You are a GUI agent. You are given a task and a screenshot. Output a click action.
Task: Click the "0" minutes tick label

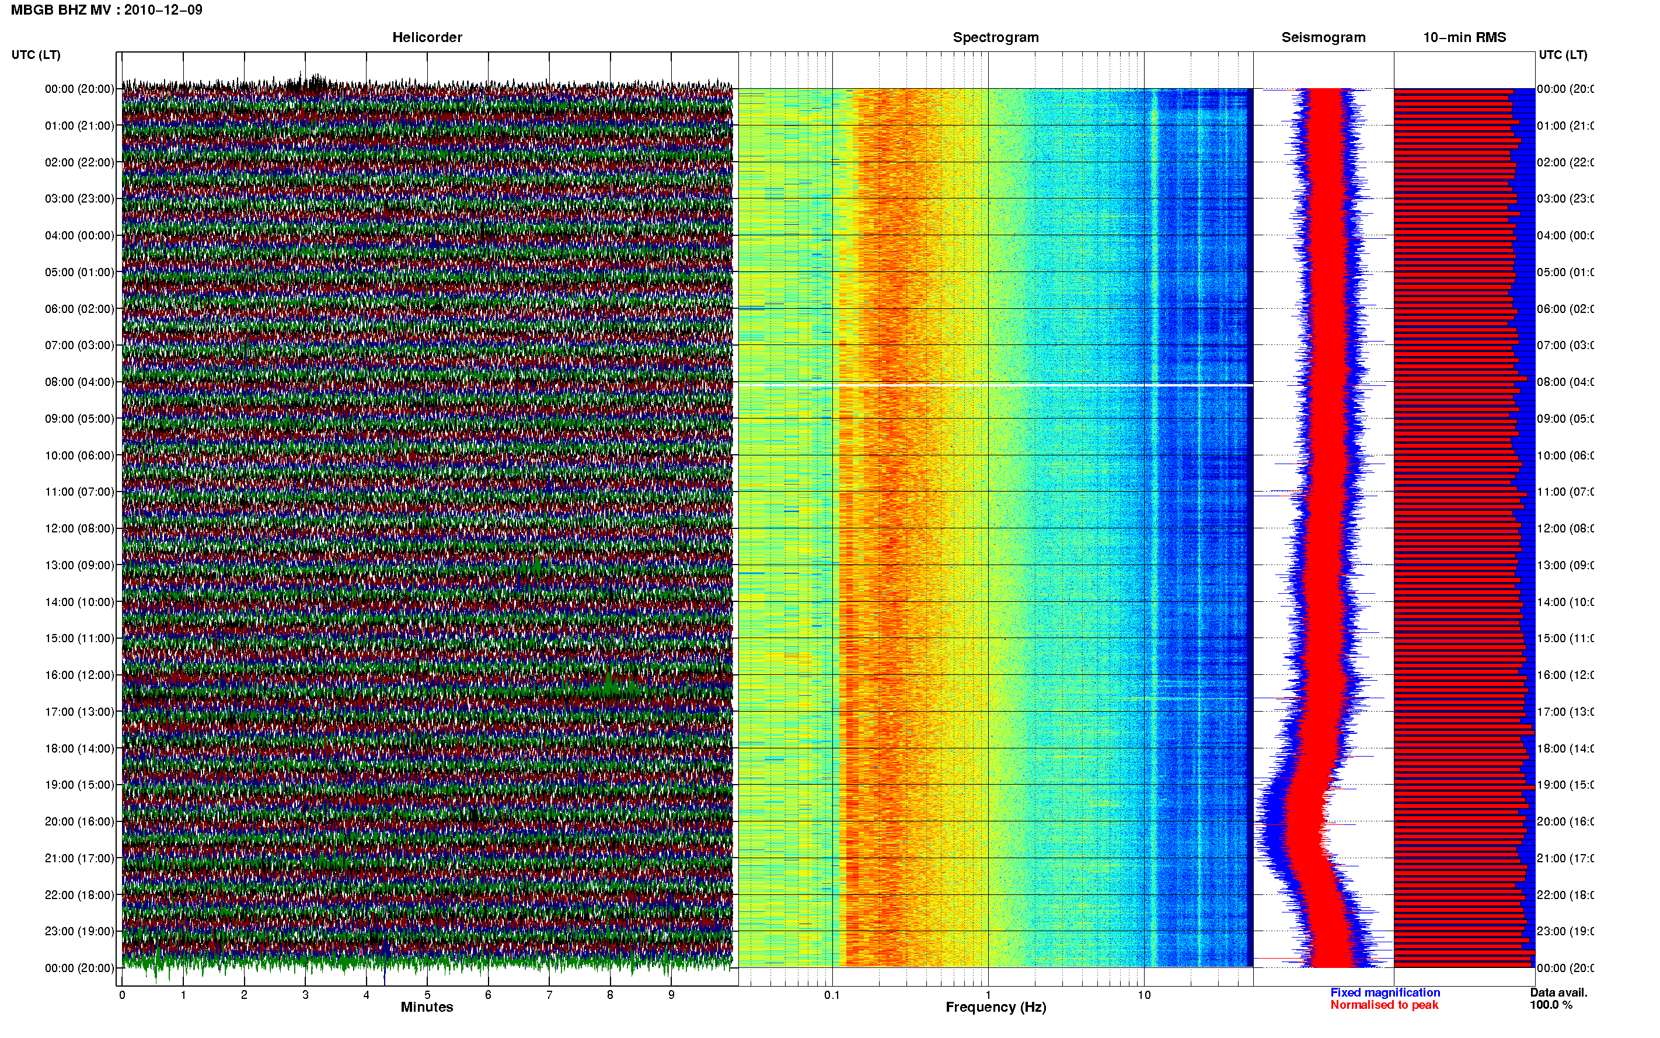[122, 995]
